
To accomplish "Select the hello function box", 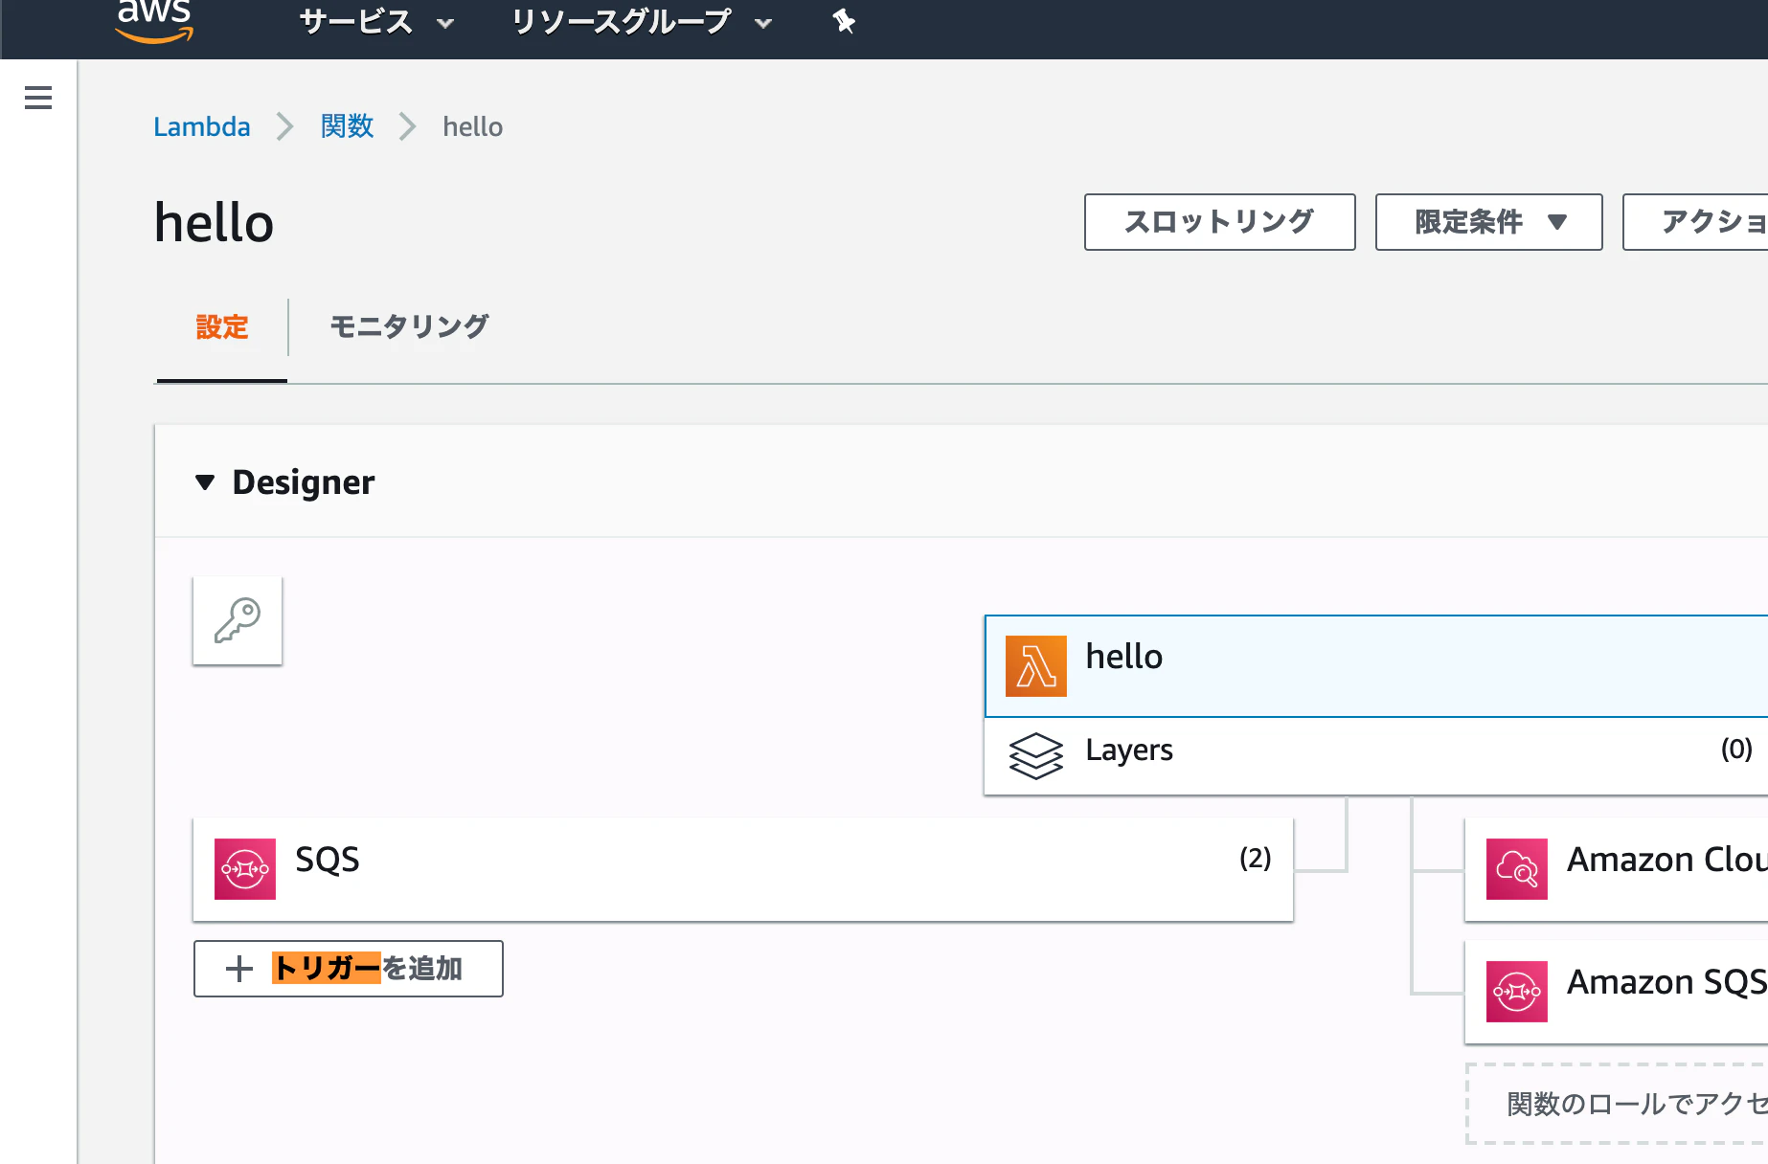I will (1376, 666).
